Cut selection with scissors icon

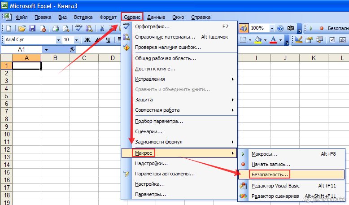tap(102, 28)
